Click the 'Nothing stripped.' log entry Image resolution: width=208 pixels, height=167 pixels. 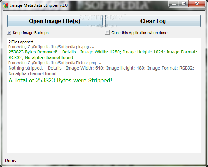coord(101,71)
